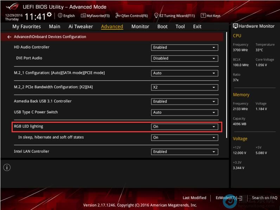The width and height of the screenshot is (280, 210).
Task: Toggle the sleep and hibernate states LED setting
Action: pyautogui.click(x=184, y=138)
